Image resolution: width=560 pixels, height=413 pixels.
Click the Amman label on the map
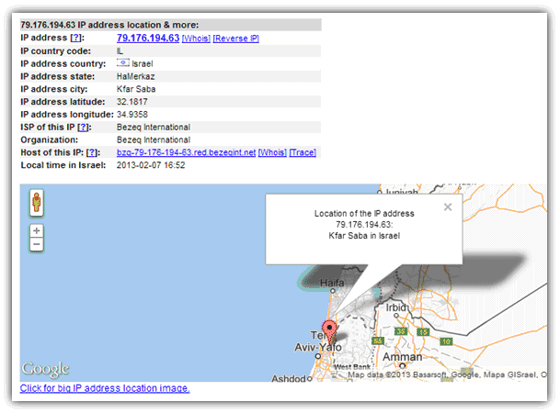[x=403, y=356]
